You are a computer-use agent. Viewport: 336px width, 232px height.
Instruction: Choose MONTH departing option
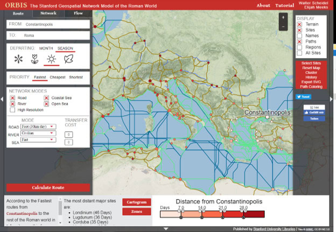coord(46,48)
